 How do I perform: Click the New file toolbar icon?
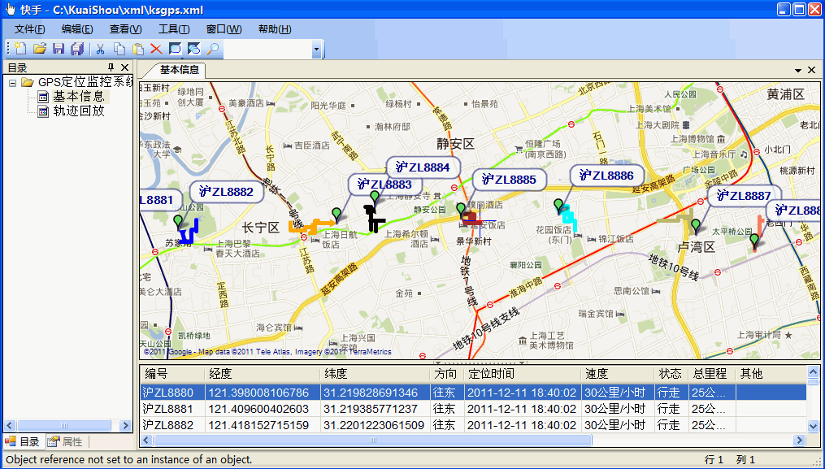[20, 49]
